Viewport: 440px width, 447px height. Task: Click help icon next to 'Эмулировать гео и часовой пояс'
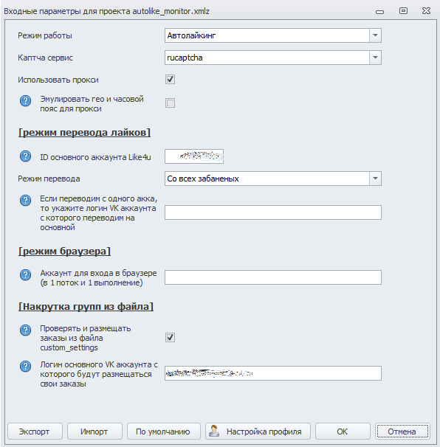(x=25, y=100)
